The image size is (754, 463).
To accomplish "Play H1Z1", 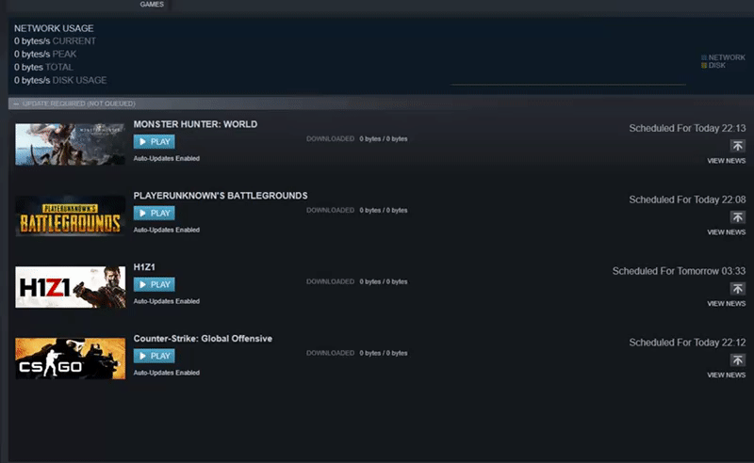I will 155,285.
